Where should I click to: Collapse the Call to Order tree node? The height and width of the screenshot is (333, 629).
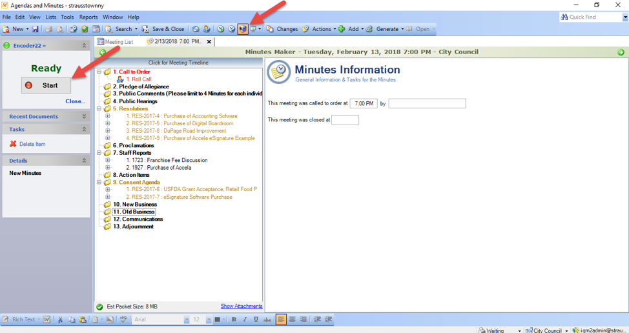99,72
